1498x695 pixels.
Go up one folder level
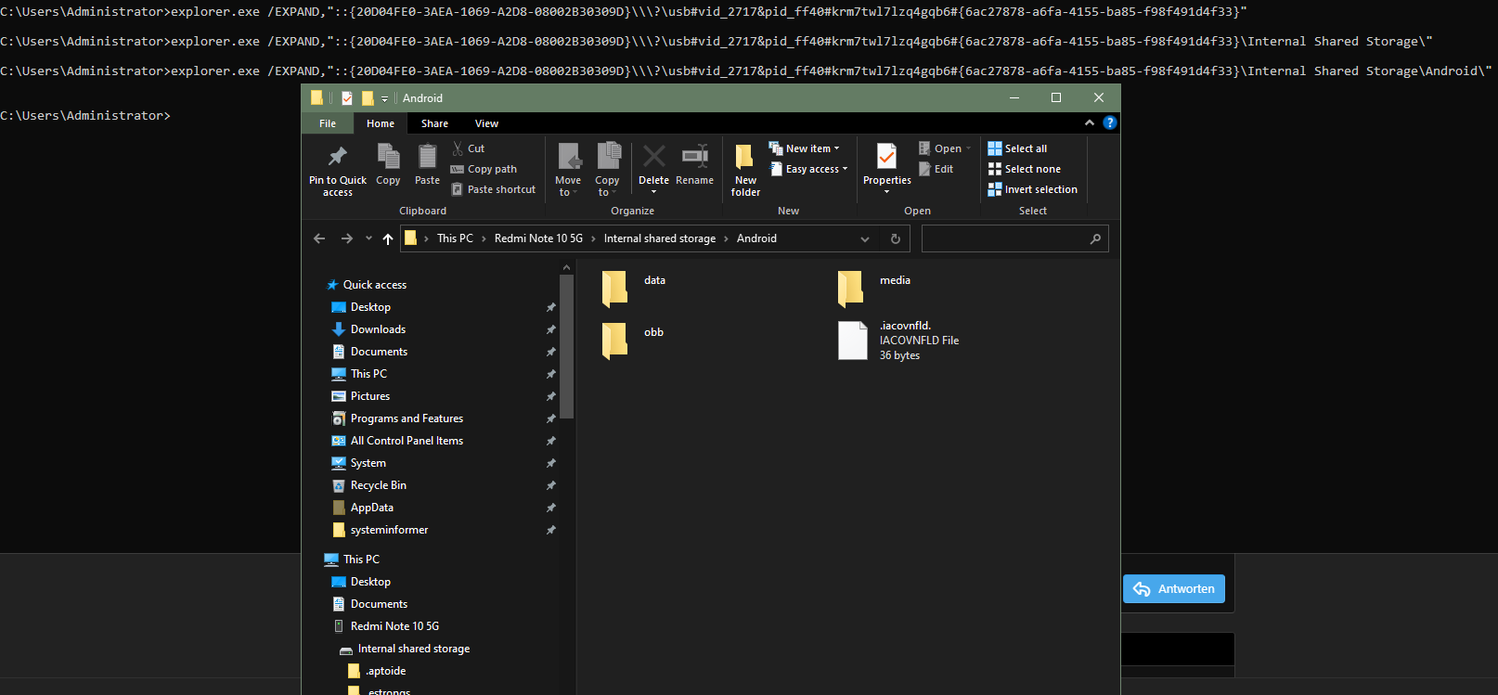coord(388,238)
